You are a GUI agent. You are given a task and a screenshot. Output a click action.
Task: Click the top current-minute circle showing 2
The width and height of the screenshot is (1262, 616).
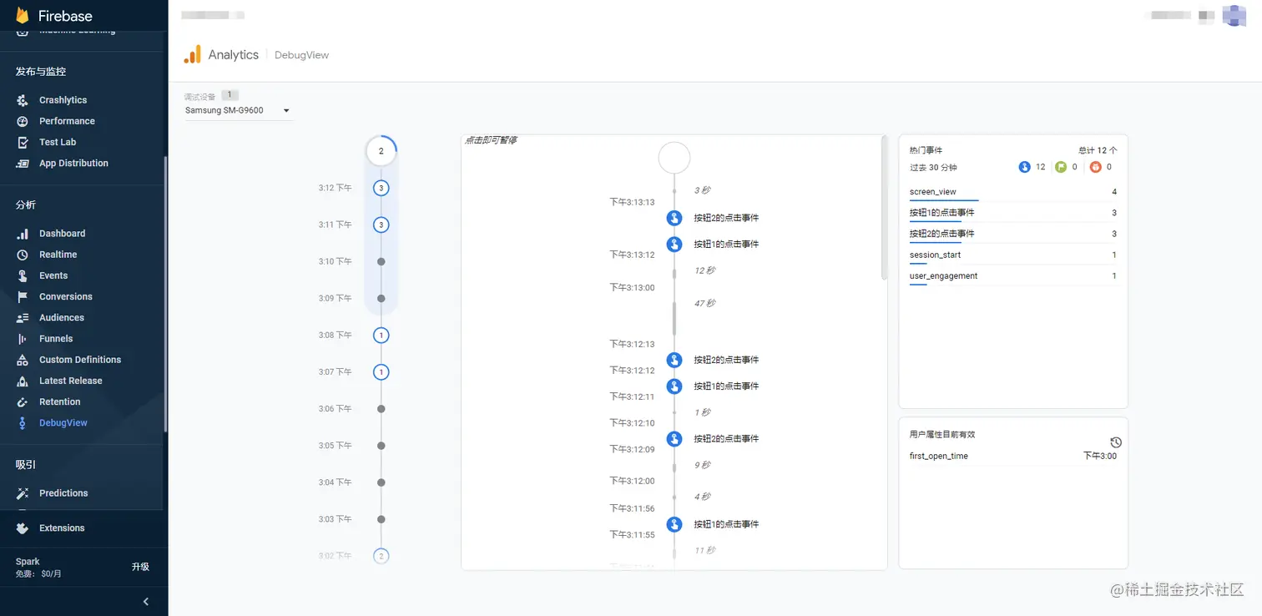coord(381,151)
